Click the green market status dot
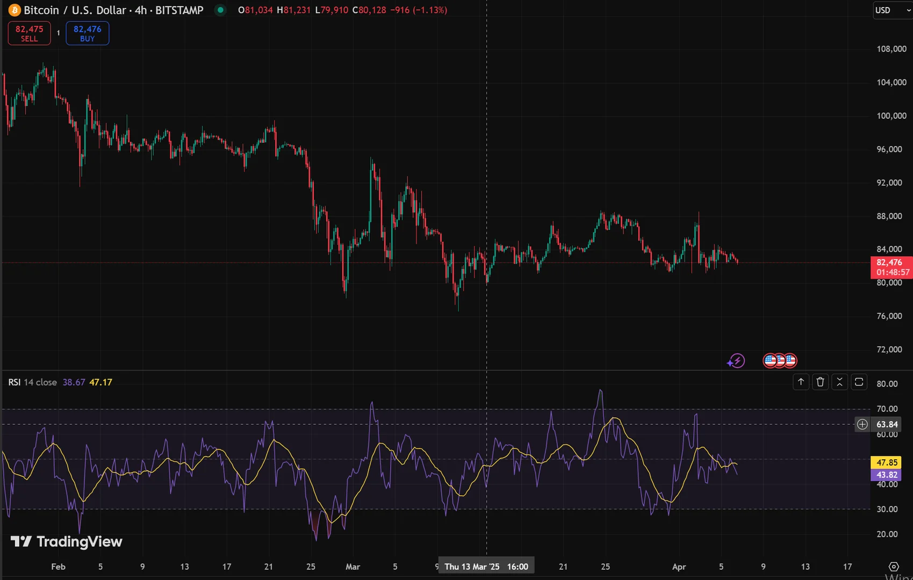This screenshot has height=580, width=913. [x=220, y=10]
